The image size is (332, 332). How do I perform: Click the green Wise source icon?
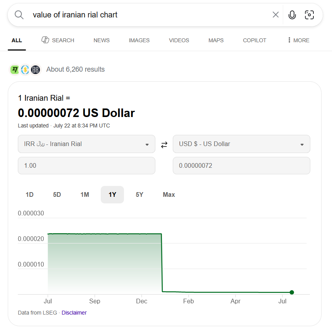tap(15, 69)
